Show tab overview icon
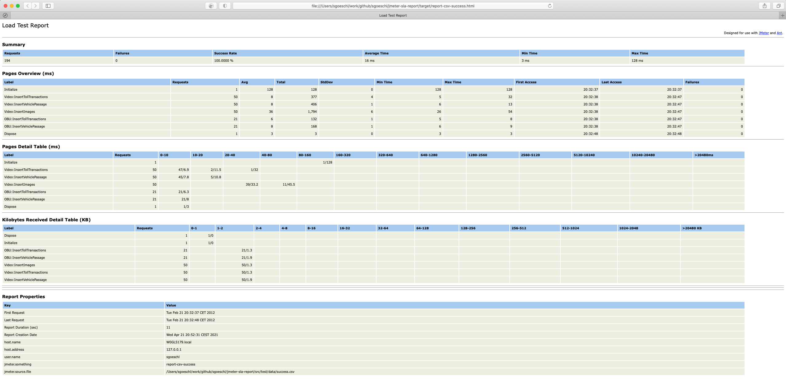 [778, 6]
